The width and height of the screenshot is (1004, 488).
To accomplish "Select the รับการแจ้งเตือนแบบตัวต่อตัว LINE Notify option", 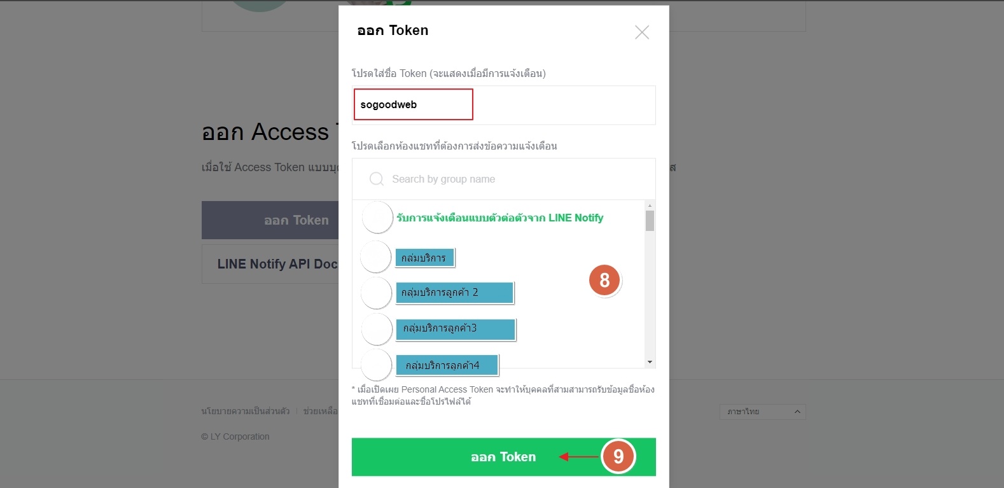I will pos(499,218).
